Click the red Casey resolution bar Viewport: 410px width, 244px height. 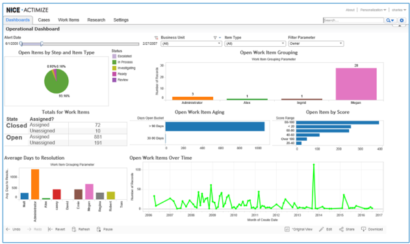pos(57,195)
